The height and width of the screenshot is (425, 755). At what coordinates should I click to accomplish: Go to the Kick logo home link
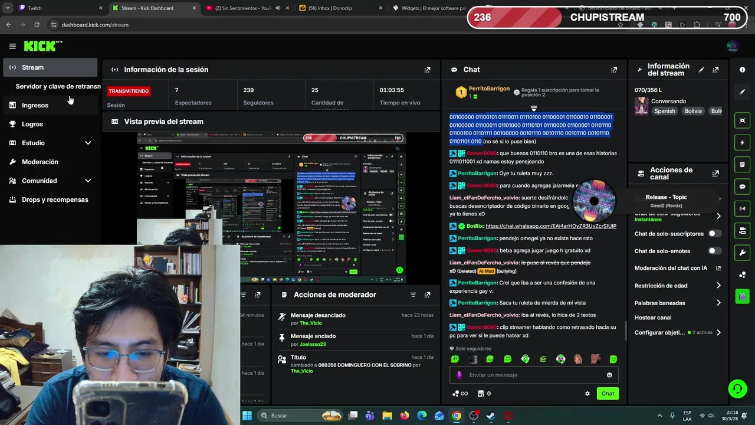pos(42,46)
